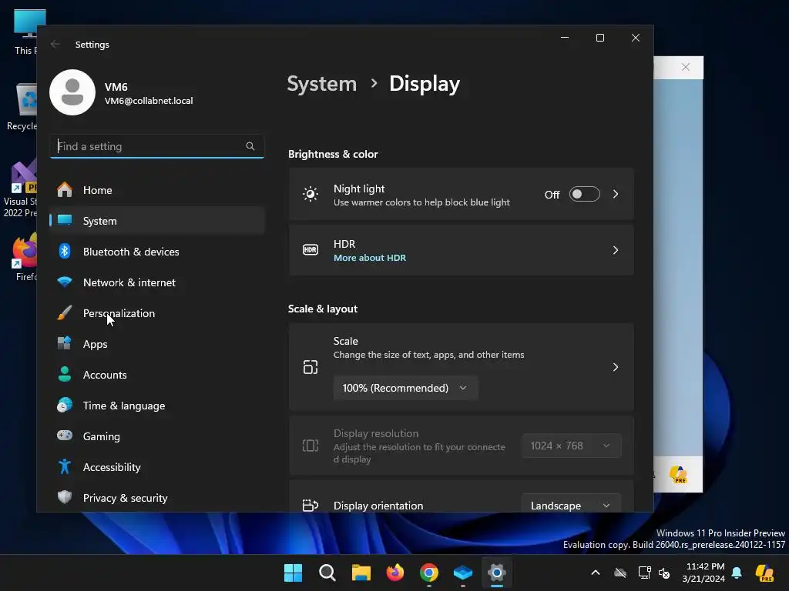
Task: Click the Display resolution icon
Action: [311, 446]
